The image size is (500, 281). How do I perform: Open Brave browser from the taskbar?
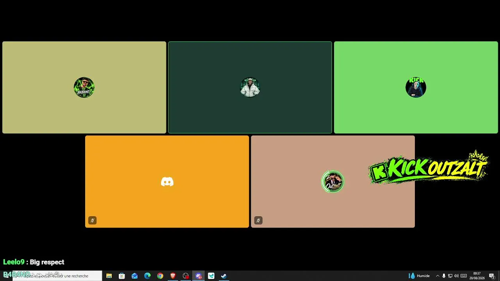tap(173, 276)
